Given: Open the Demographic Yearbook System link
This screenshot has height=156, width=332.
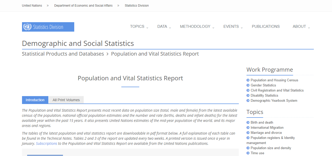Looking at the screenshot, I should (274, 100).
